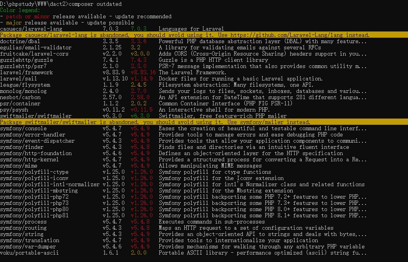The width and height of the screenshot is (408, 262).
Task: Click package name symfony/routing
Action: pos(23,228)
